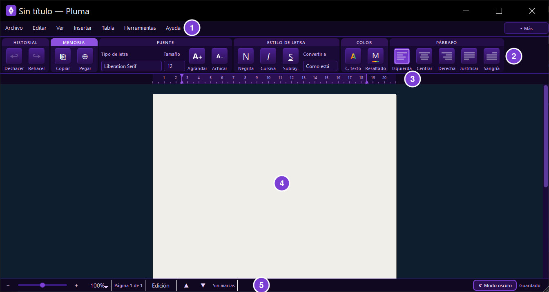Toggle Cursiva italic formatting
The height and width of the screenshot is (292, 549).
coord(268,56)
